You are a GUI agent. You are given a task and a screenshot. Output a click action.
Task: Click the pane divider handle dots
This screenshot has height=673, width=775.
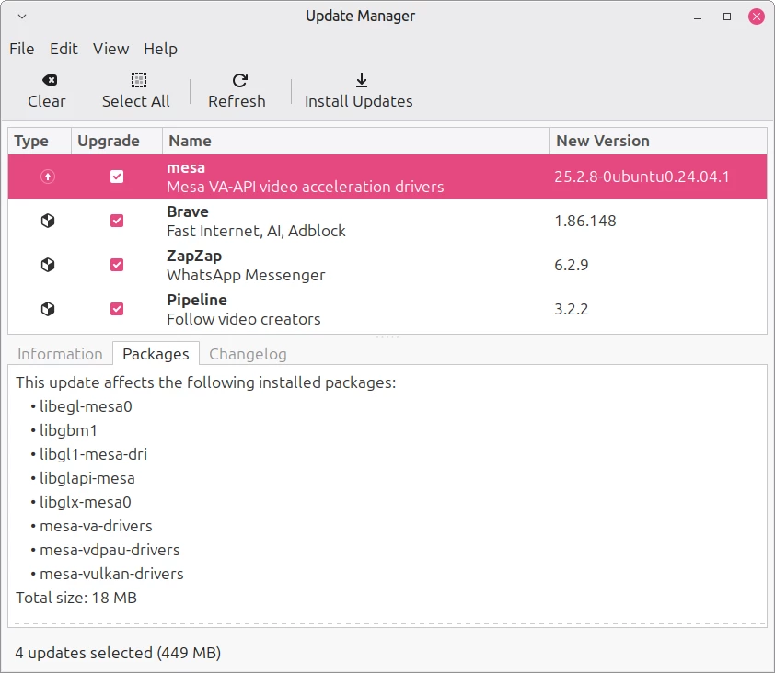387,336
